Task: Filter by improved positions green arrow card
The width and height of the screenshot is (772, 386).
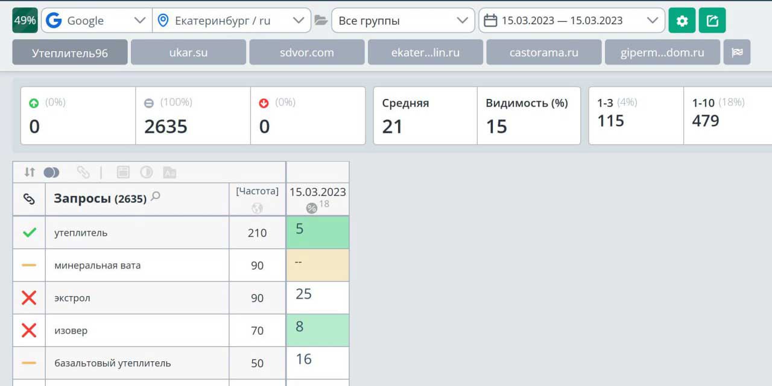Action: (78, 116)
